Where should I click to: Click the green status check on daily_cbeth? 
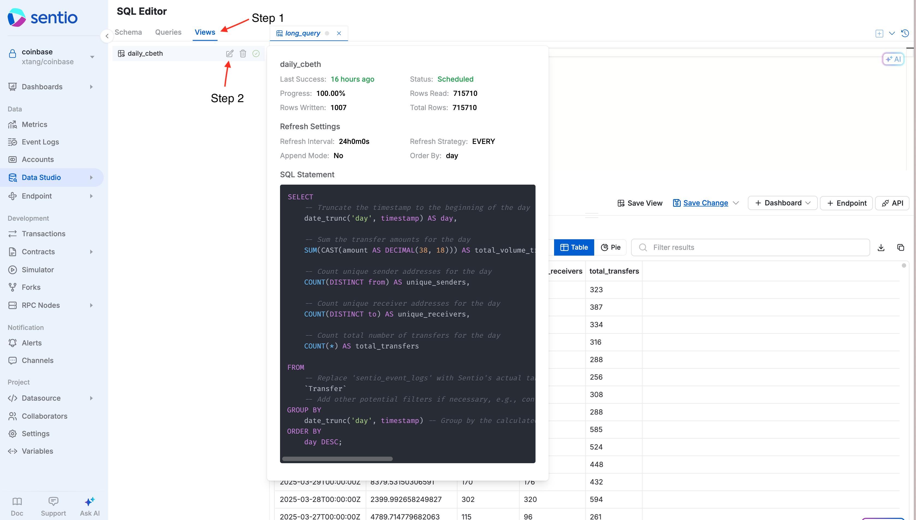[256, 54]
